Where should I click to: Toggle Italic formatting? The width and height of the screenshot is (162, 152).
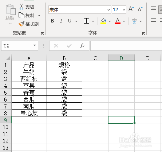point(61,21)
